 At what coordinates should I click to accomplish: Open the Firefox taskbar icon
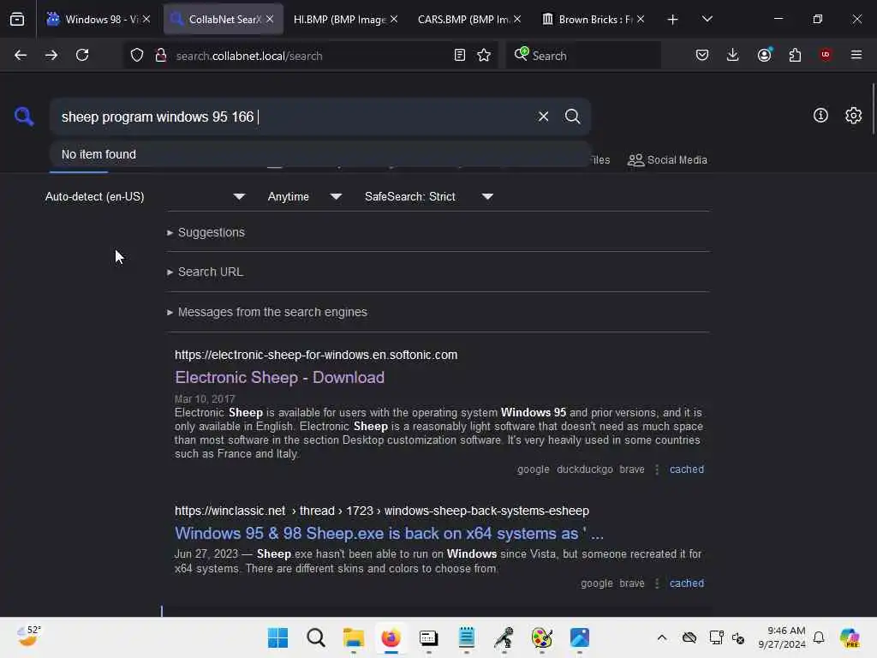click(x=391, y=637)
